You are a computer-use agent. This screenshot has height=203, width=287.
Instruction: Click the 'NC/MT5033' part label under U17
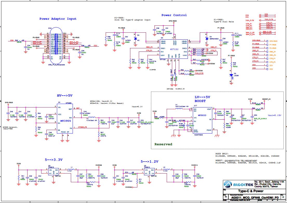tap(199, 135)
